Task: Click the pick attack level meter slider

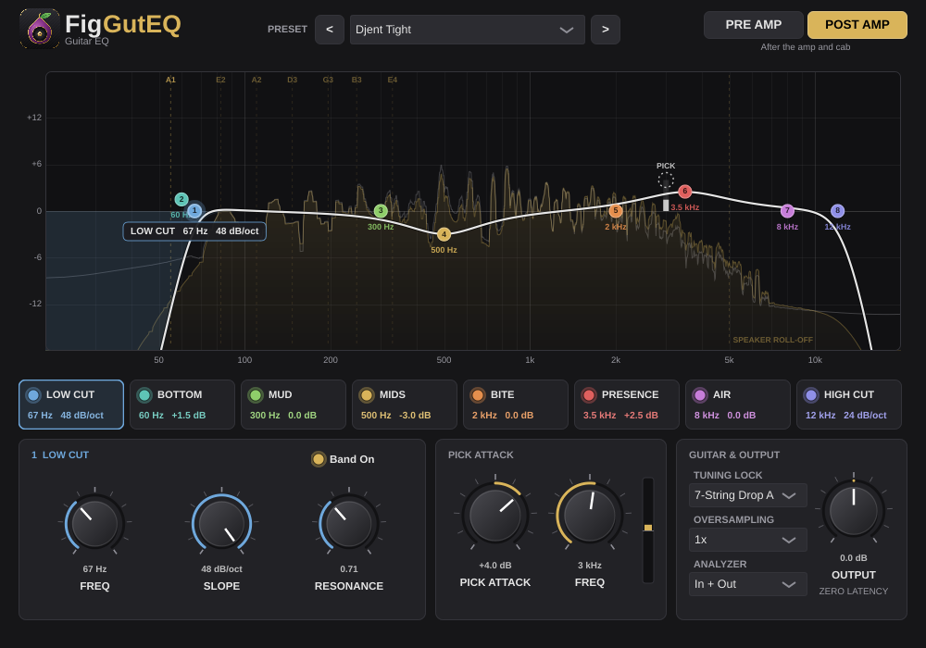Action: (x=648, y=530)
